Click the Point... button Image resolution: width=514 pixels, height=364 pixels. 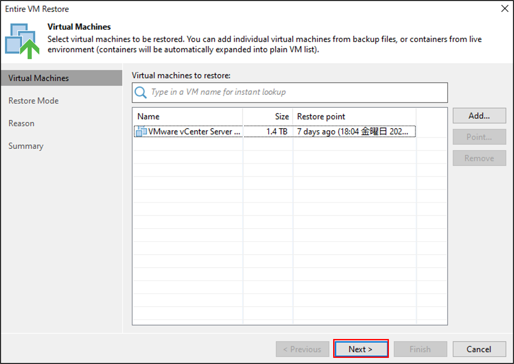tap(479, 137)
